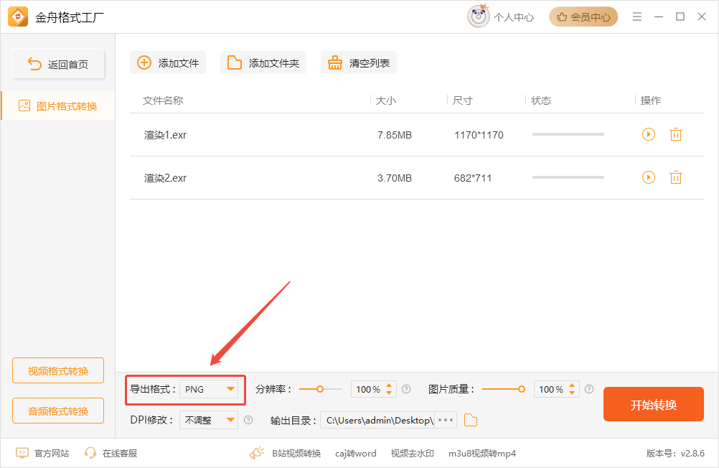
Task: Click progress bar of 渲染1.exr
Action: pos(568,134)
